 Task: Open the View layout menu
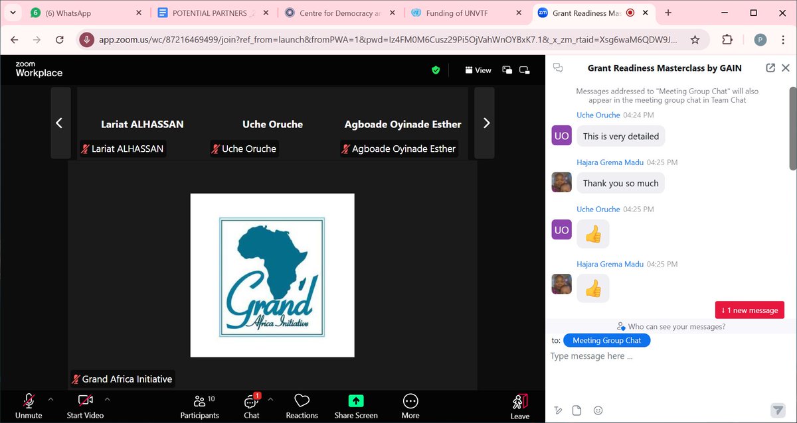pyautogui.click(x=478, y=70)
